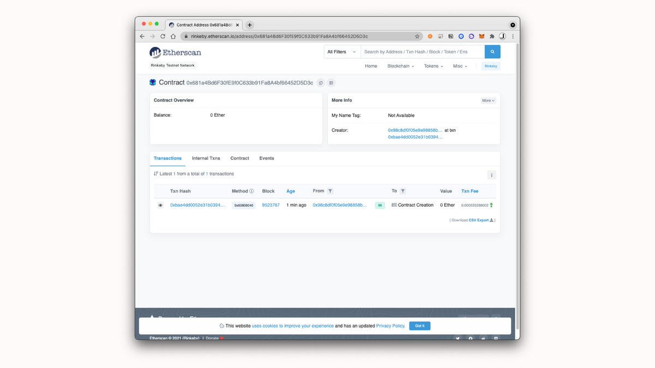
Task: Show QR code for contract address
Action: [x=331, y=83]
